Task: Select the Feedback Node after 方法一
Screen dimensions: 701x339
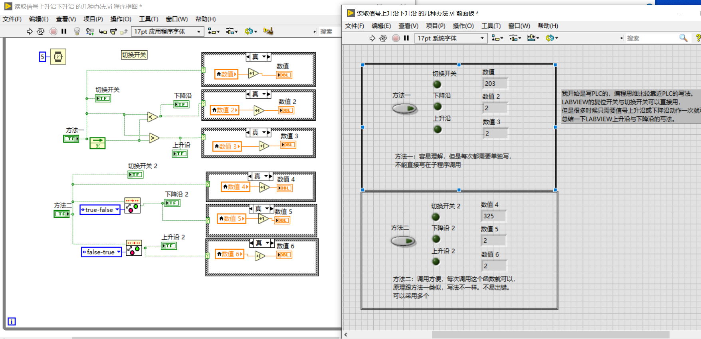Action: (97, 143)
